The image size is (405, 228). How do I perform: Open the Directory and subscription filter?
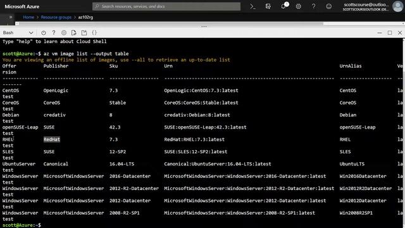268,6
